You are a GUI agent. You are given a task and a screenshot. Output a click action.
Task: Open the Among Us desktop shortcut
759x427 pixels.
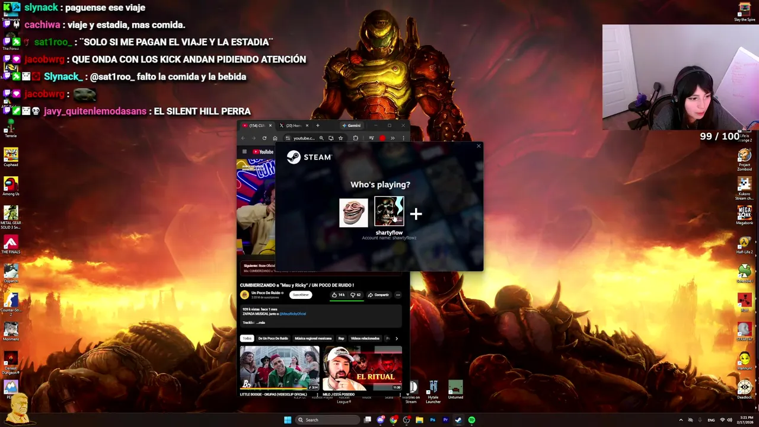pos(11,186)
